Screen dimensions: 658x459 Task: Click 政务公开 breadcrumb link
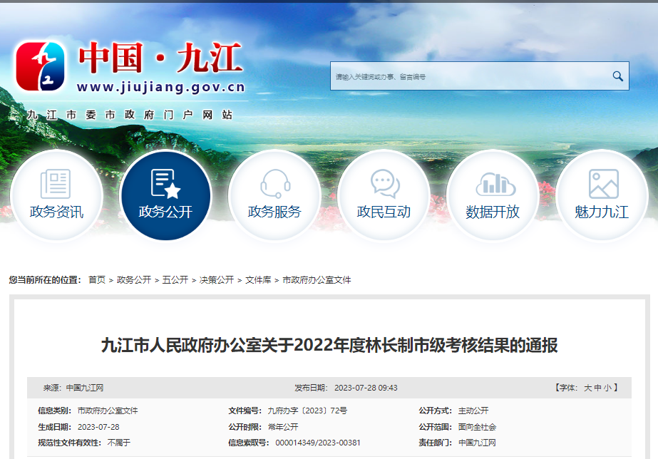point(134,280)
